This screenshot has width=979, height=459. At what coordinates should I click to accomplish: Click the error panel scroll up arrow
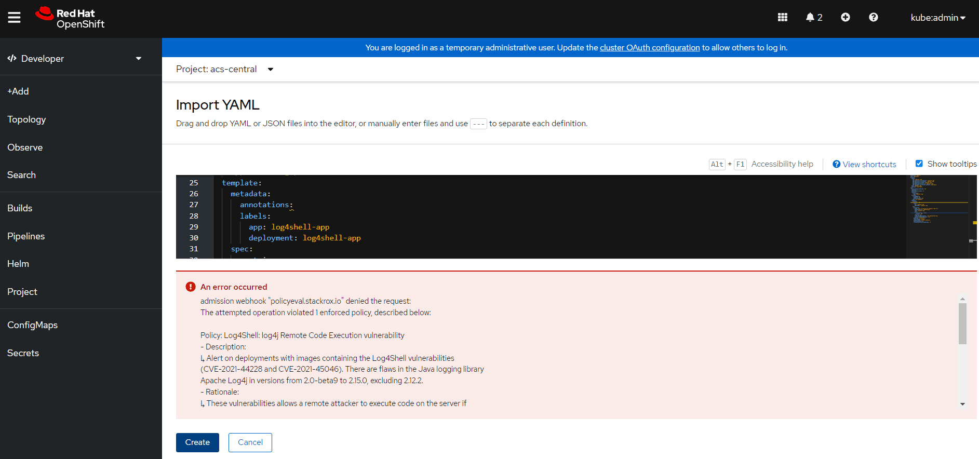962,299
